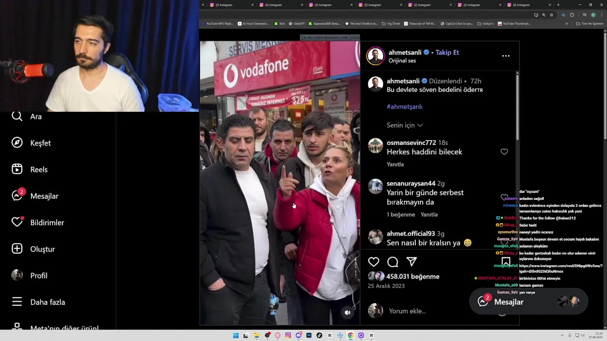Open Profil from the sidebar
The image size is (607, 341).
coord(29,276)
